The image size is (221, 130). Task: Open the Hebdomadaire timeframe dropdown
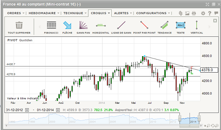click(x=44, y=13)
